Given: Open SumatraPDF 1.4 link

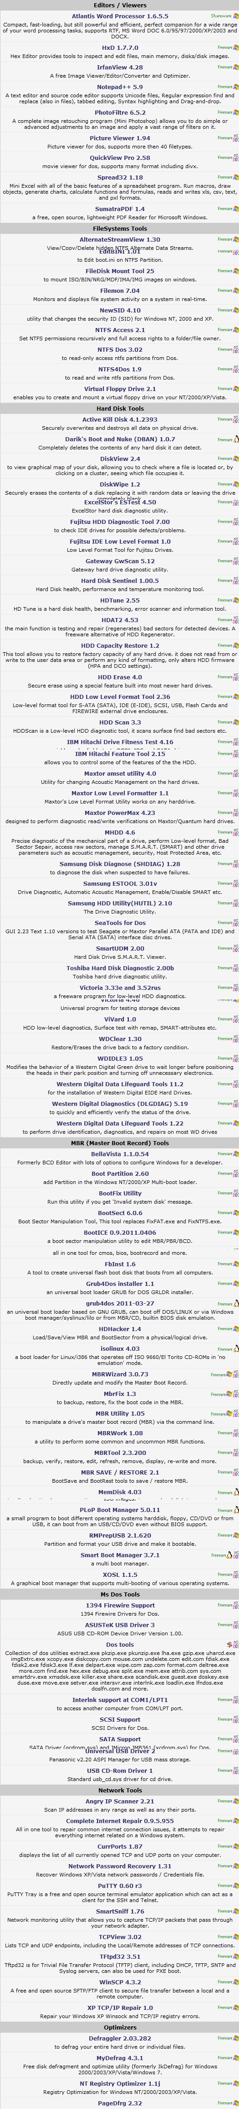Looking at the screenshot, I should coord(119,209).
